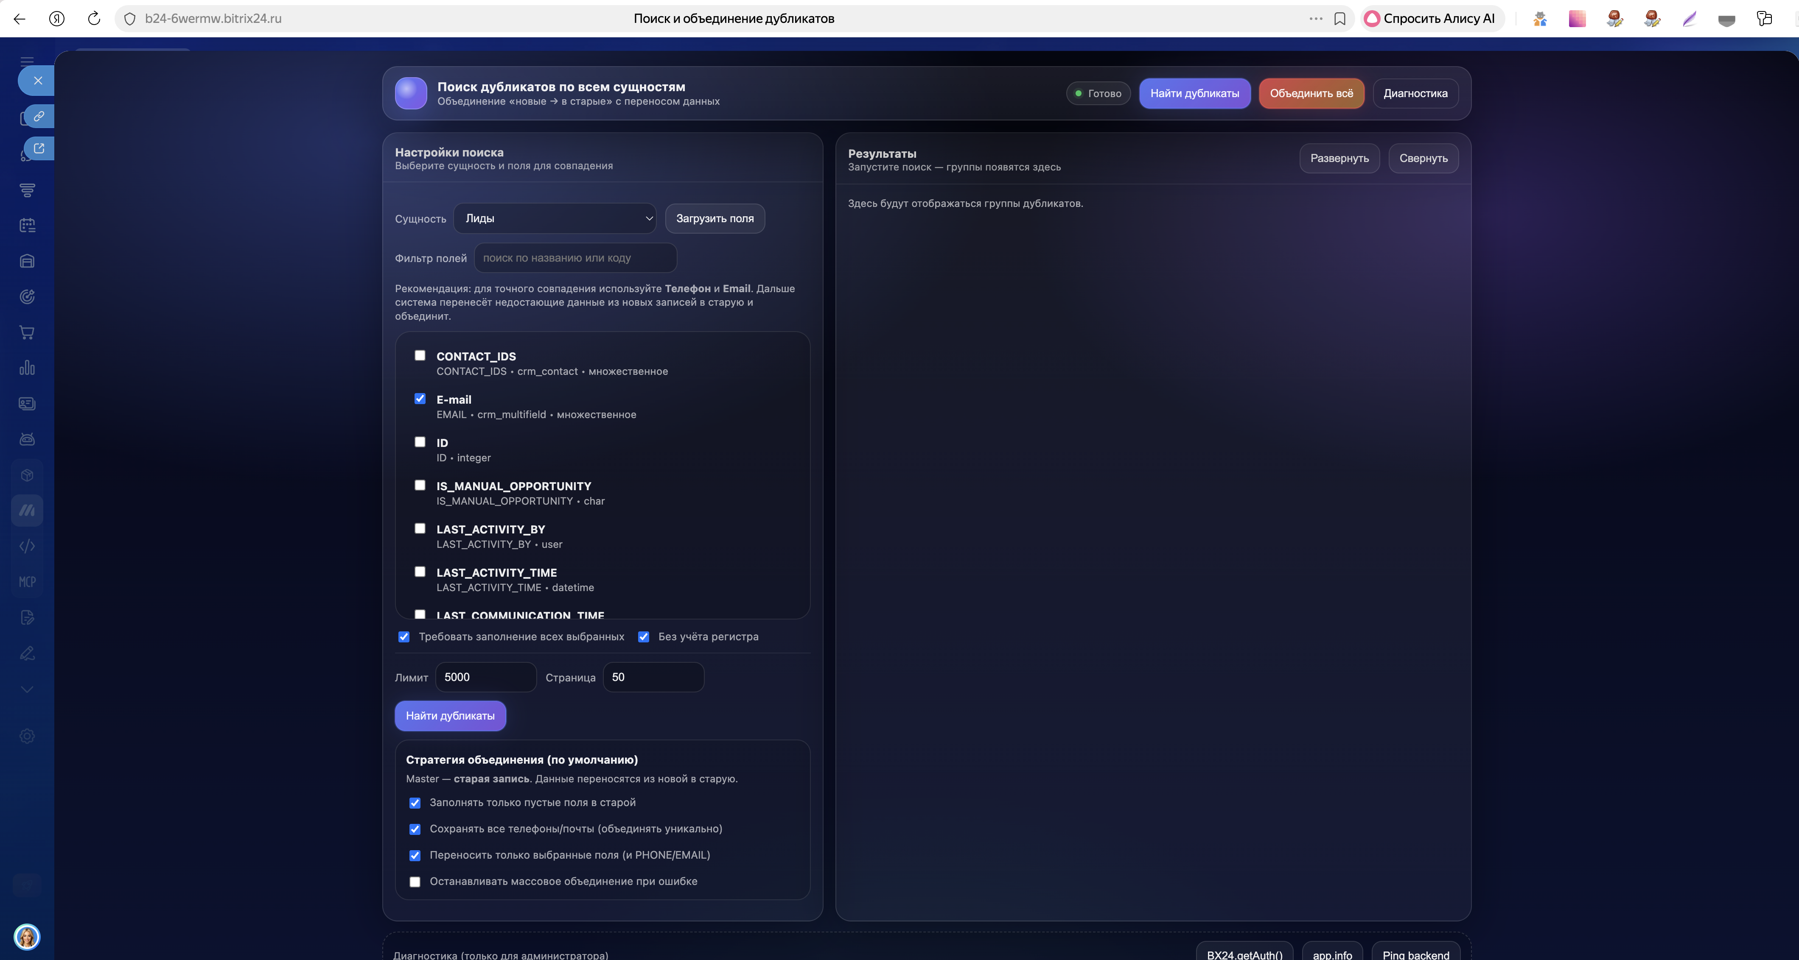The width and height of the screenshot is (1799, 960).
Task: Expand the sidebar chevron for more items
Action: 27,689
